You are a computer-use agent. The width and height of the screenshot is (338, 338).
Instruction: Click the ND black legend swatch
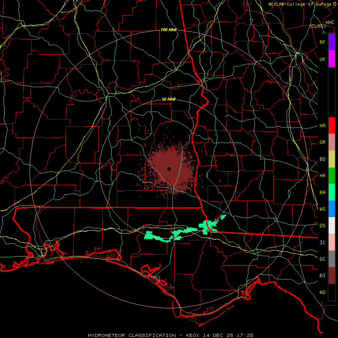pos(332,292)
